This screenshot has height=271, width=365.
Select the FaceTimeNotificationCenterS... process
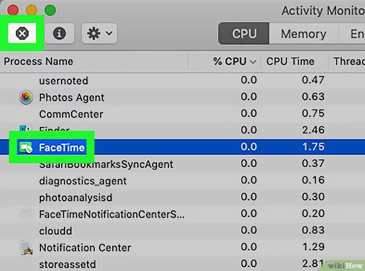(x=112, y=214)
